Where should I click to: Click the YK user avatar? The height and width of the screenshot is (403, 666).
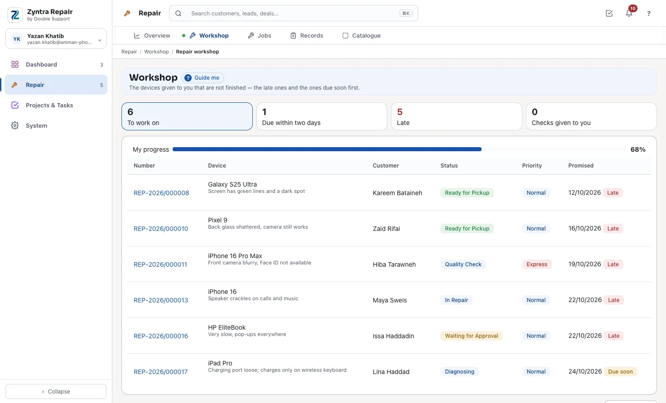tap(17, 39)
